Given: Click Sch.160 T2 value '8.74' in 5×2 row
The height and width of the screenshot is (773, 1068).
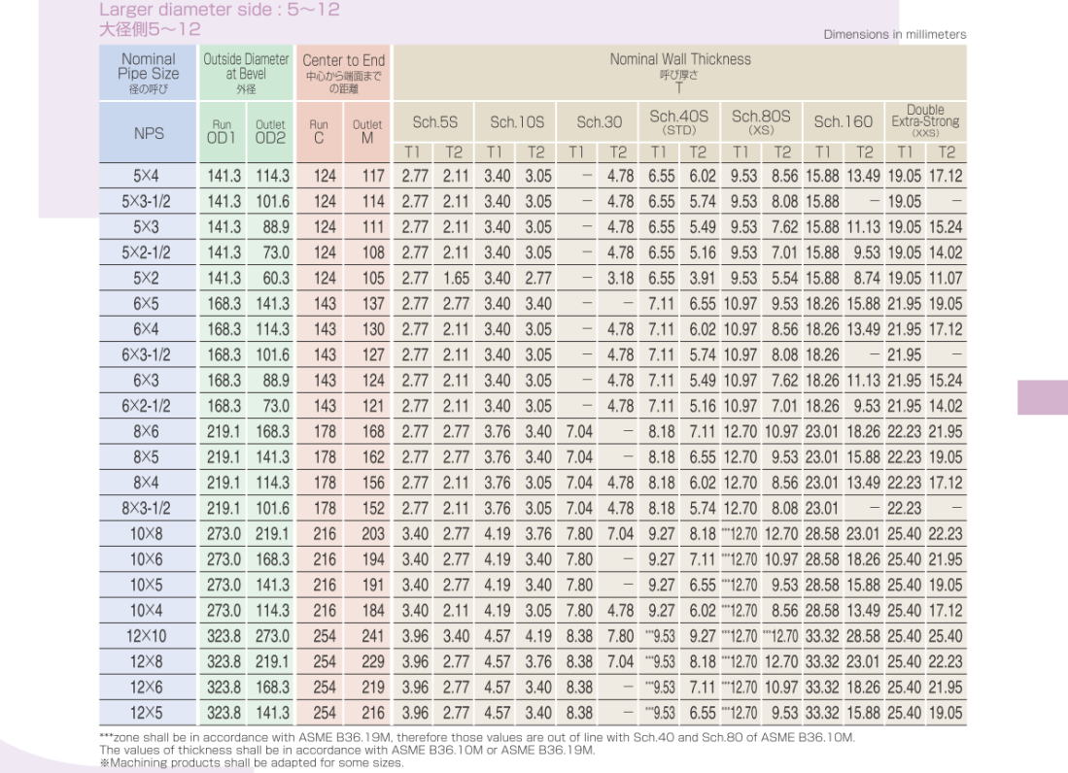Looking at the screenshot, I should [867, 279].
